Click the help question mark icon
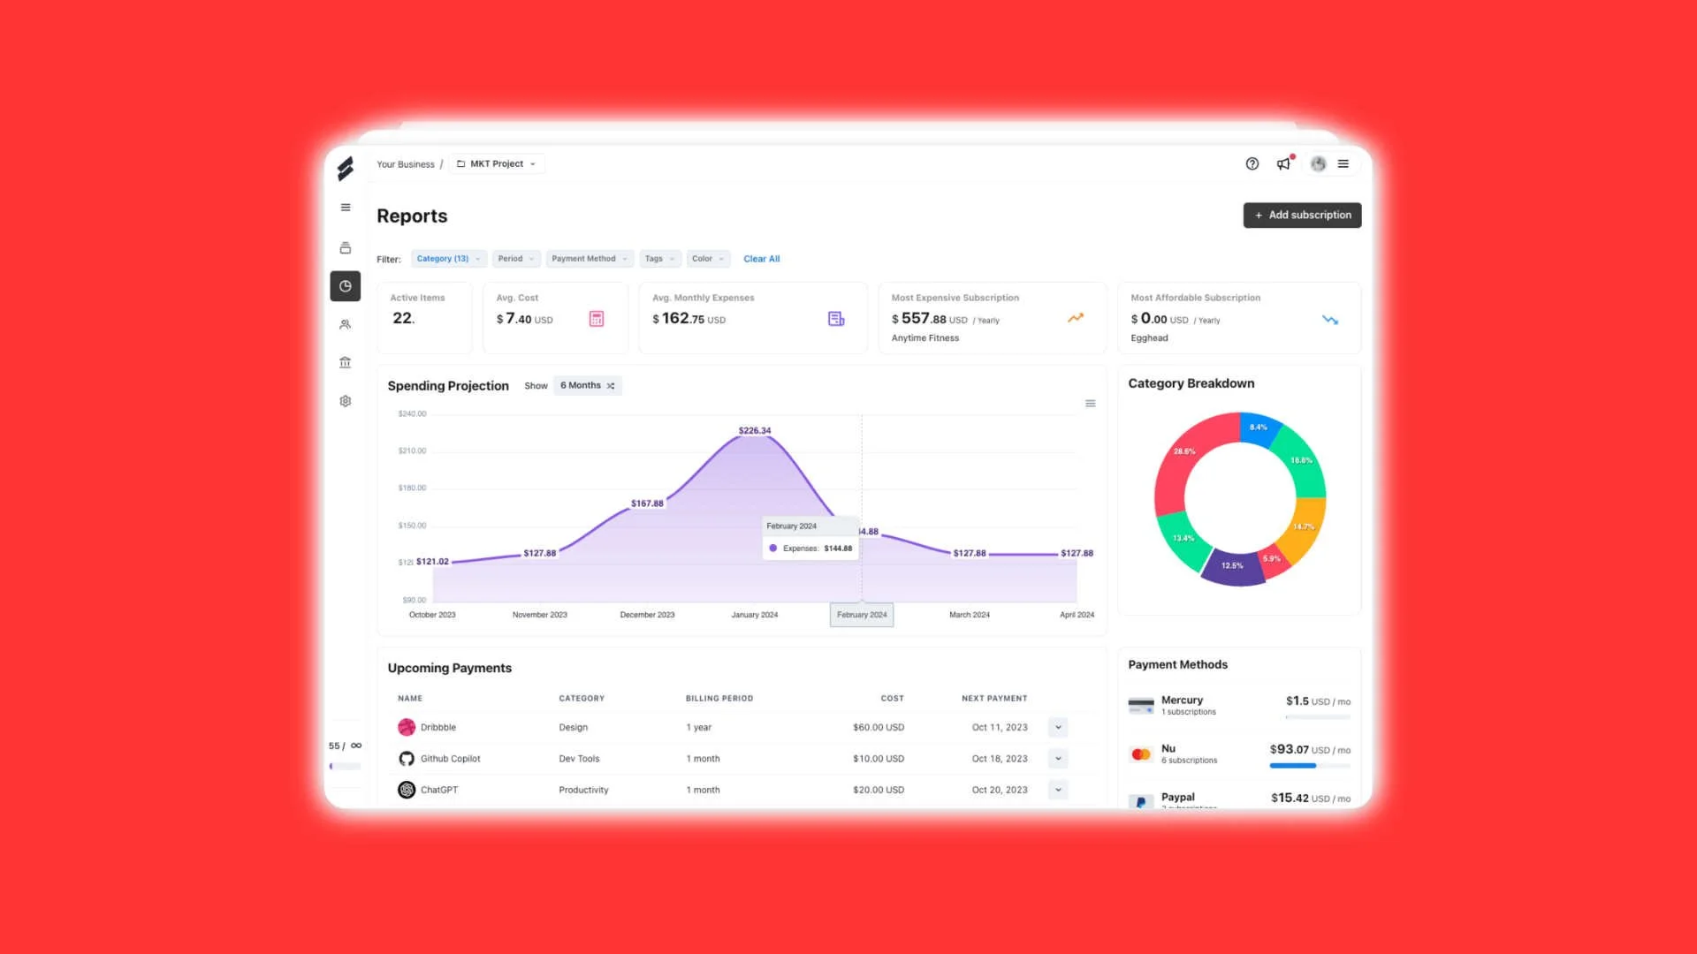The height and width of the screenshot is (954, 1697). click(1252, 164)
